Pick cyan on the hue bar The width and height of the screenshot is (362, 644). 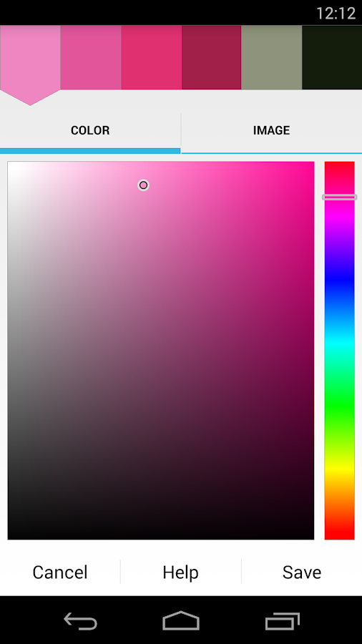pyautogui.click(x=339, y=342)
